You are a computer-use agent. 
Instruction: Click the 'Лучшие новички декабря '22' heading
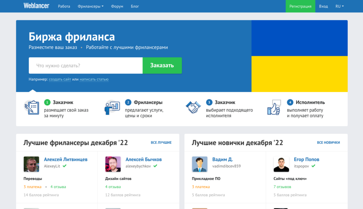tap(237, 142)
